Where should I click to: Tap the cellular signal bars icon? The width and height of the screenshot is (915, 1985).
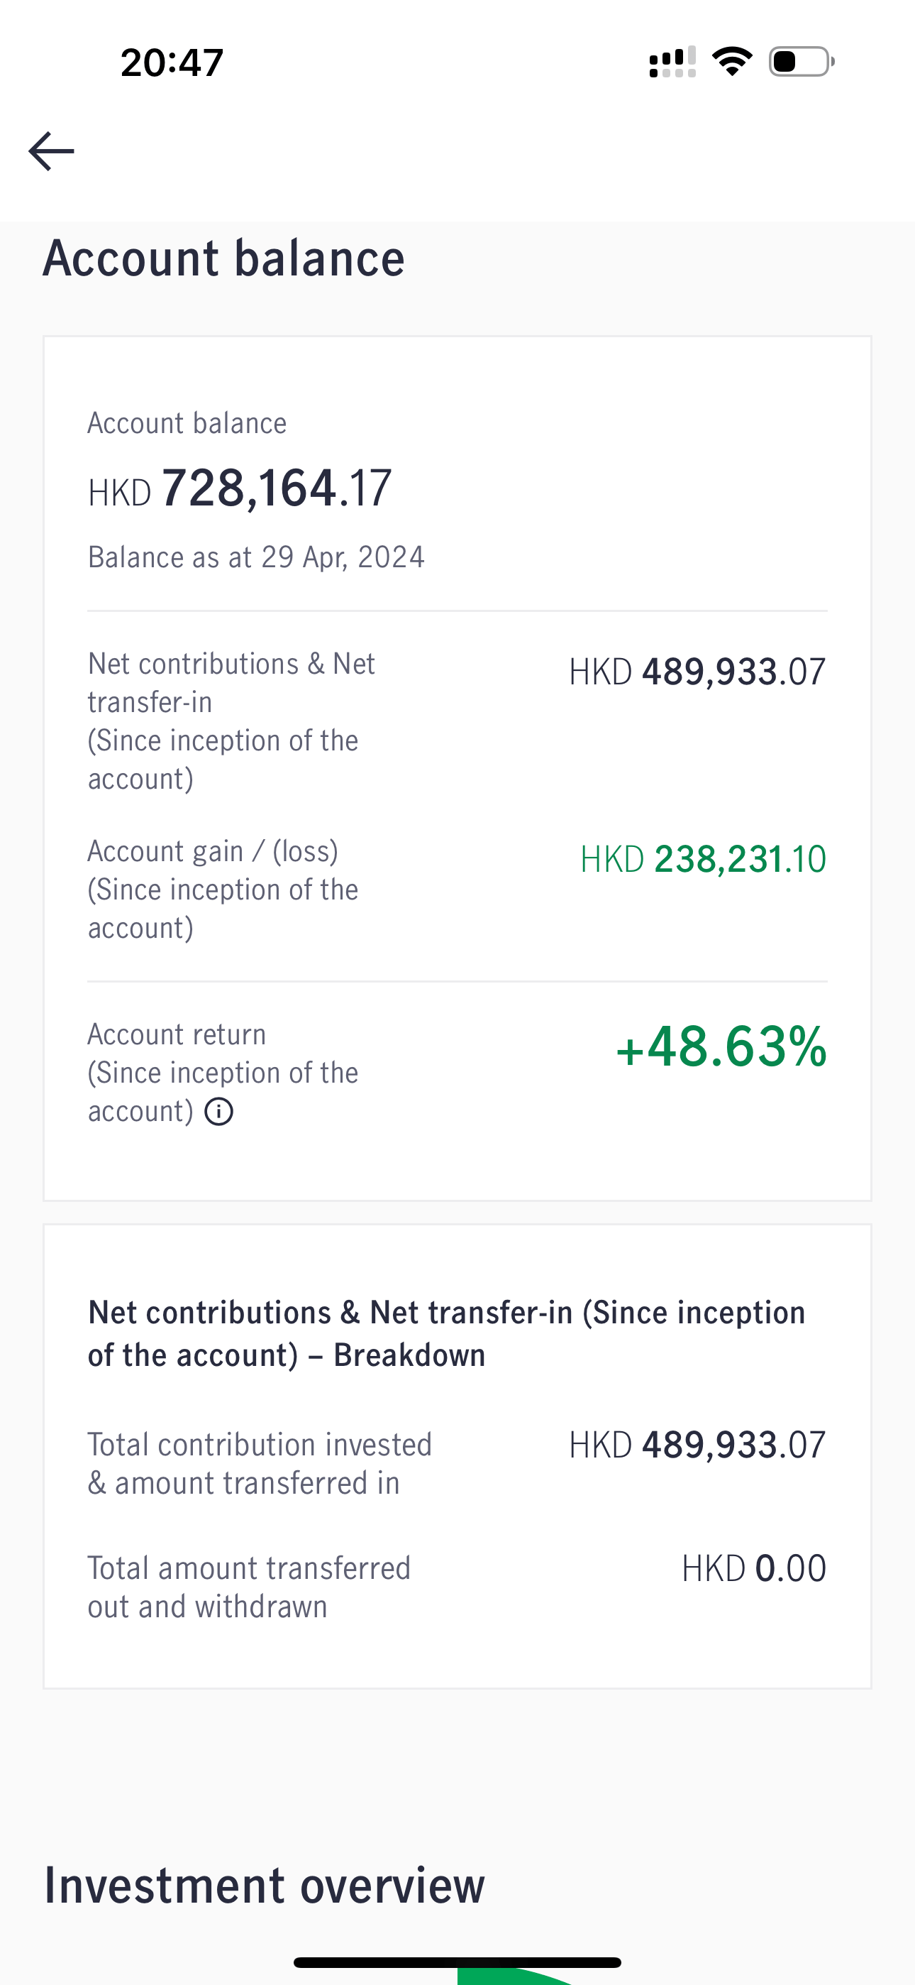tap(672, 62)
